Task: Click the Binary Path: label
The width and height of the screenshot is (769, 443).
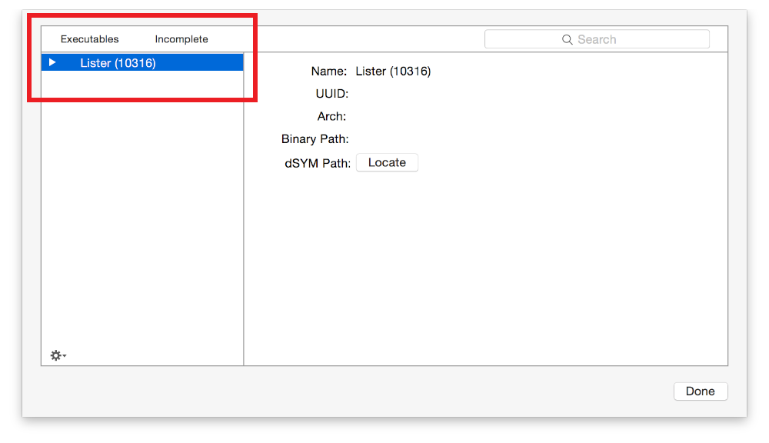Action: click(x=315, y=139)
